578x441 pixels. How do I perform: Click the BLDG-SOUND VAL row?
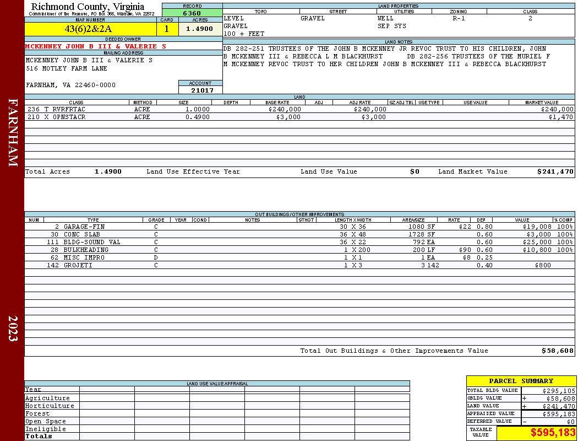pyautogui.click(x=299, y=242)
